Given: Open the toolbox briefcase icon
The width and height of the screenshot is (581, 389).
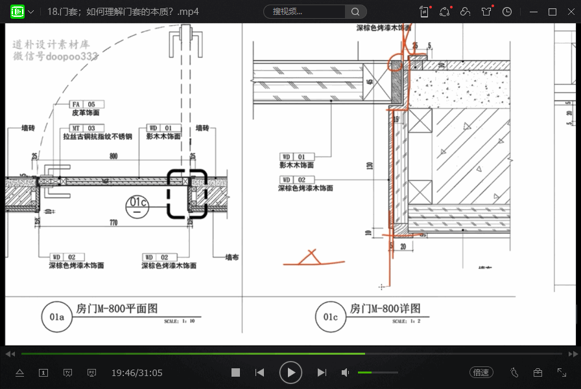Looking at the screenshot, I should coord(538,373).
